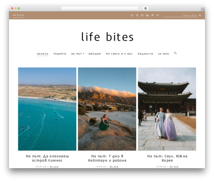Expand the НА ПЪТ dropdown arrow
This screenshot has height=181, width=214.
click(83, 53)
